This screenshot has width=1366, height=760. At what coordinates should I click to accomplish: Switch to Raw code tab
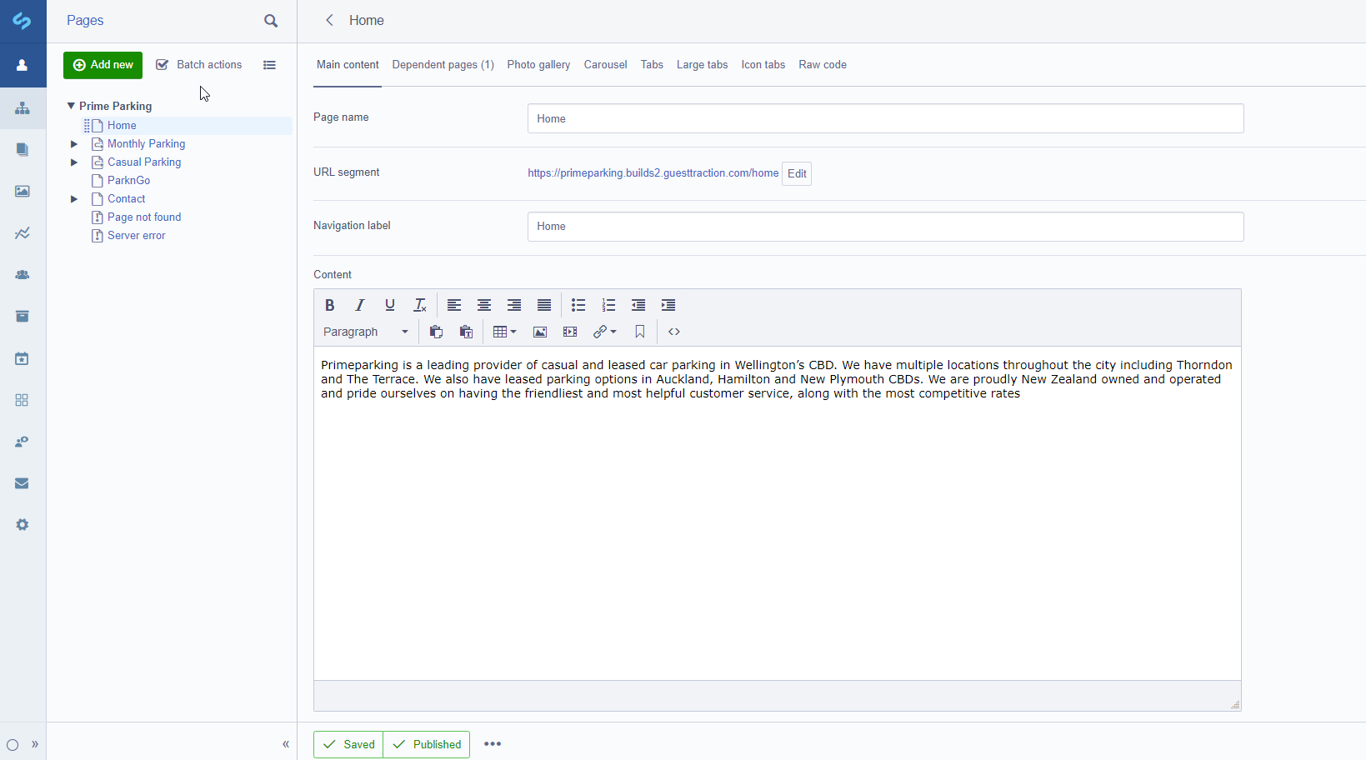(823, 65)
